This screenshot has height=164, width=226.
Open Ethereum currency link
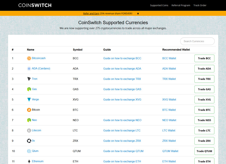coord(37,161)
